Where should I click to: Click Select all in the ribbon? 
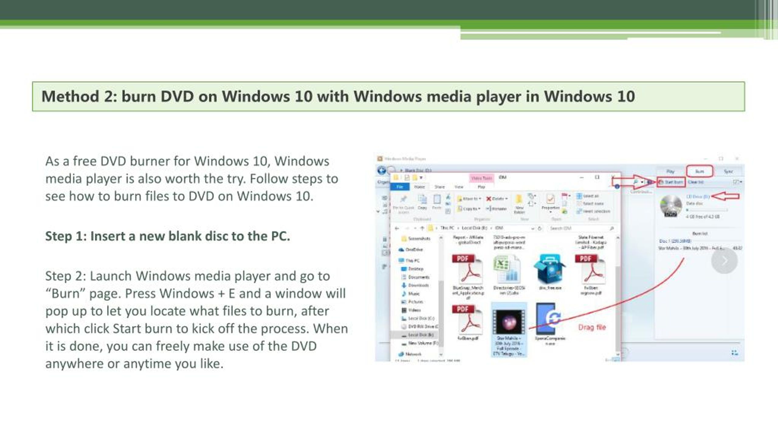[x=588, y=196]
